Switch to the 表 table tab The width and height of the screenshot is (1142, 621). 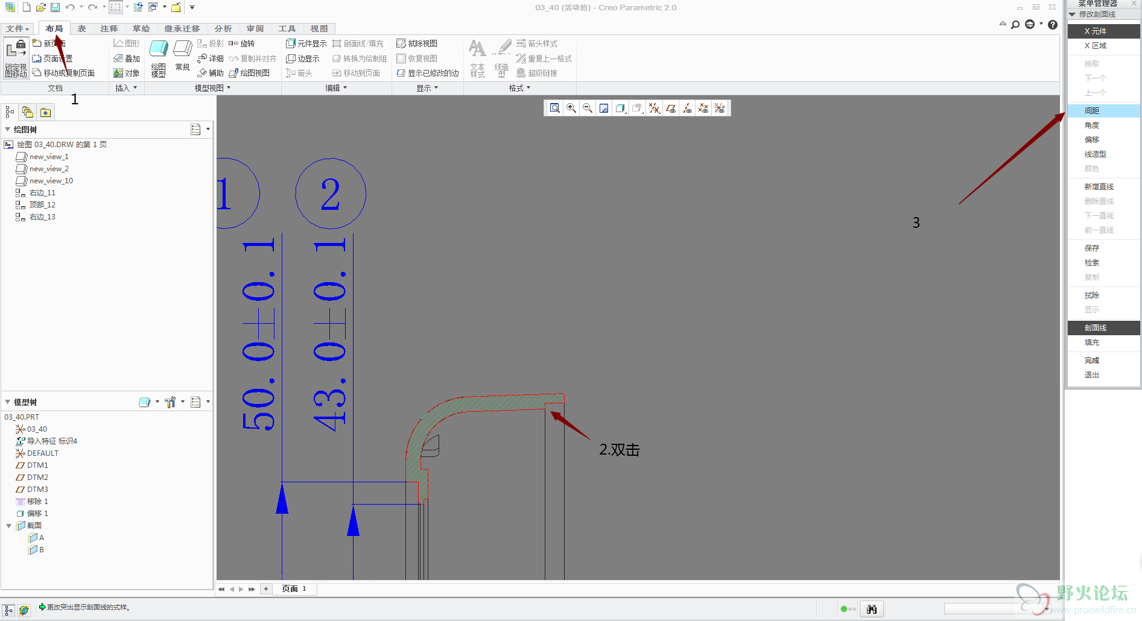point(81,28)
